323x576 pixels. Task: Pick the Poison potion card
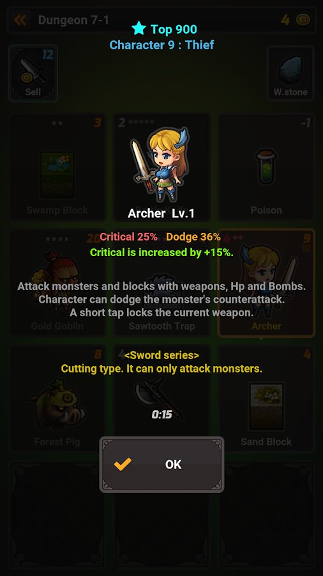(x=266, y=167)
